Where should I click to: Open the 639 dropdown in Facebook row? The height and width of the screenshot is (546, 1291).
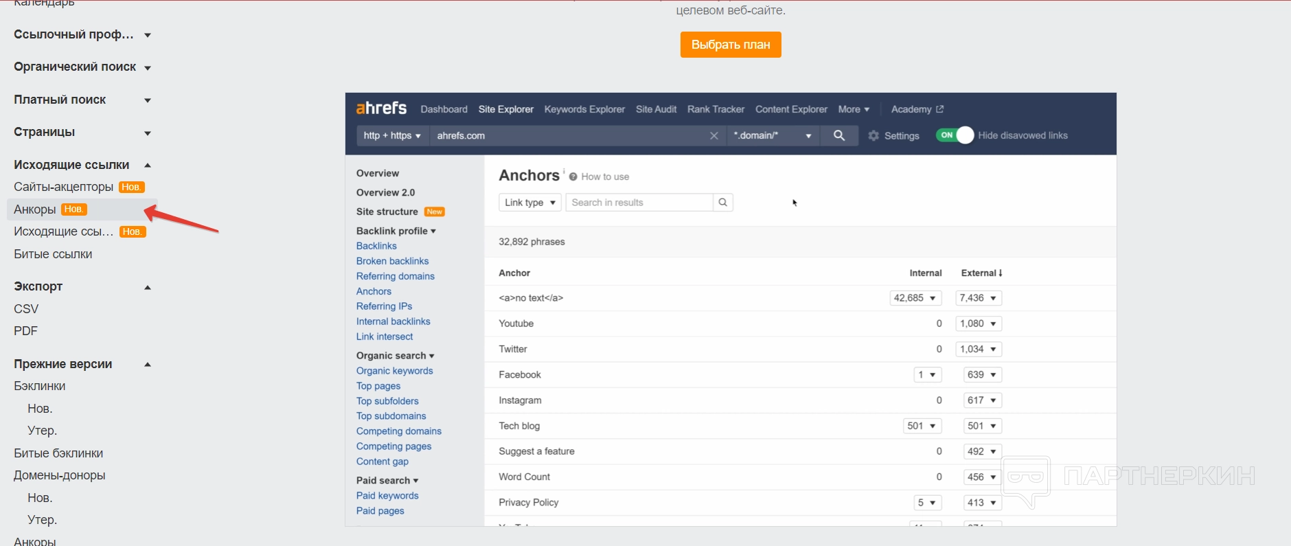(x=983, y=375)
